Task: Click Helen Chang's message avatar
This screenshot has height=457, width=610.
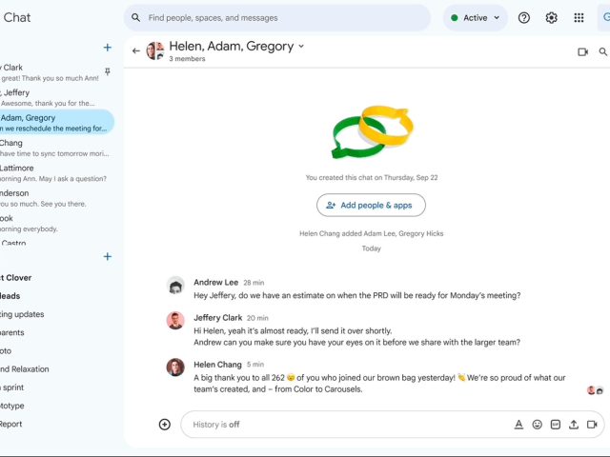Action: 175,368
